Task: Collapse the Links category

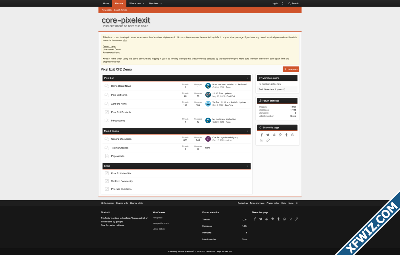Action: 247,166
